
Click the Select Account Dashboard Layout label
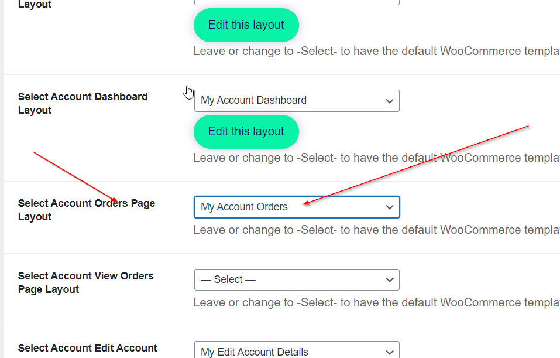(83, 104)
